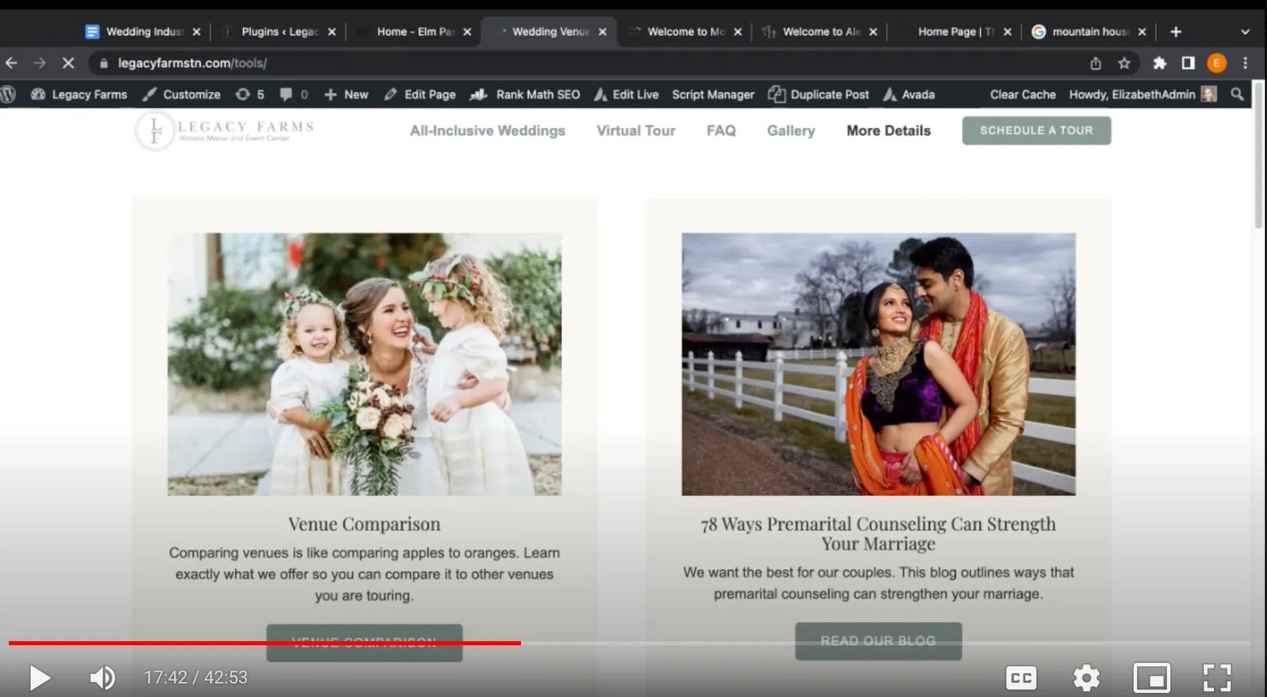Switch to Welcome to Mo tab
This screenshot has height=697, width=1267.
click(x=685, y=32)
